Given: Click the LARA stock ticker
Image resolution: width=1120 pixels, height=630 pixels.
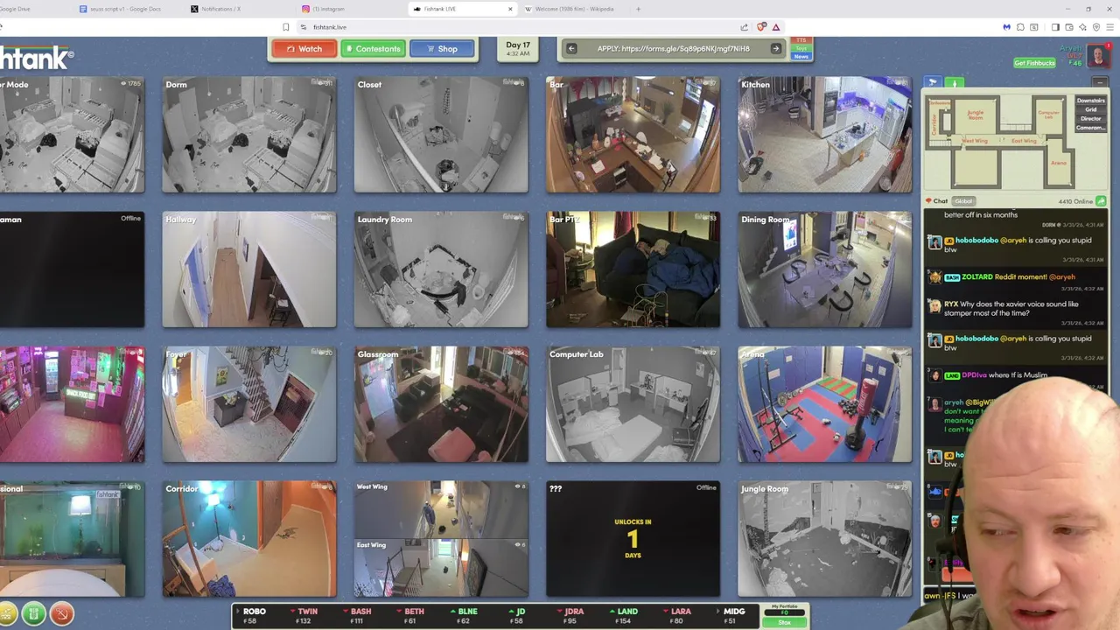Looking at the screenshot, I should 679,616.
